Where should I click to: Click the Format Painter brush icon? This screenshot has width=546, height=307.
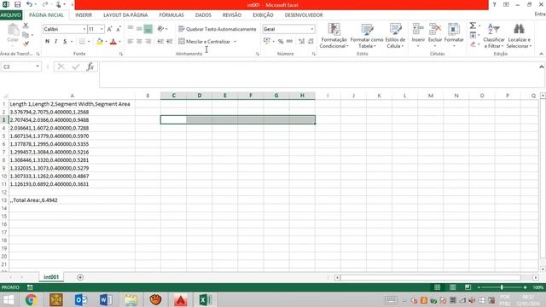click(26, 43)
